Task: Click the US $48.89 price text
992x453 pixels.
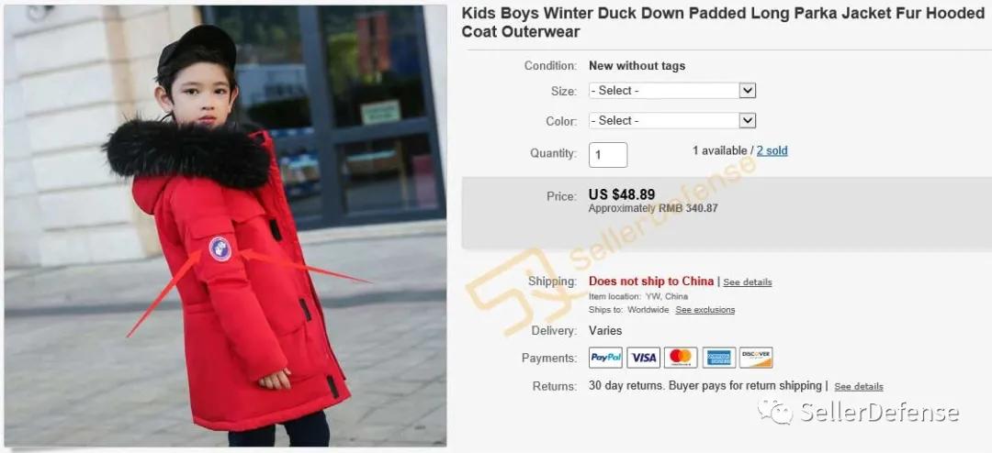Action: [622, 194]
